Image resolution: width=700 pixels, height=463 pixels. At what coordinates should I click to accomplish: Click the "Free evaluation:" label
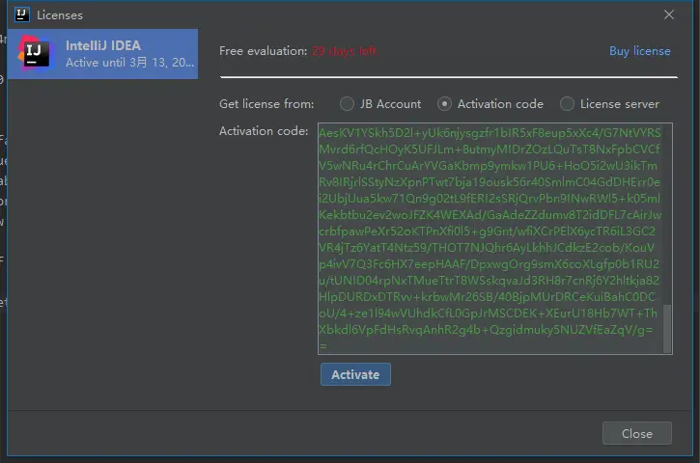[x=263, y=51]
